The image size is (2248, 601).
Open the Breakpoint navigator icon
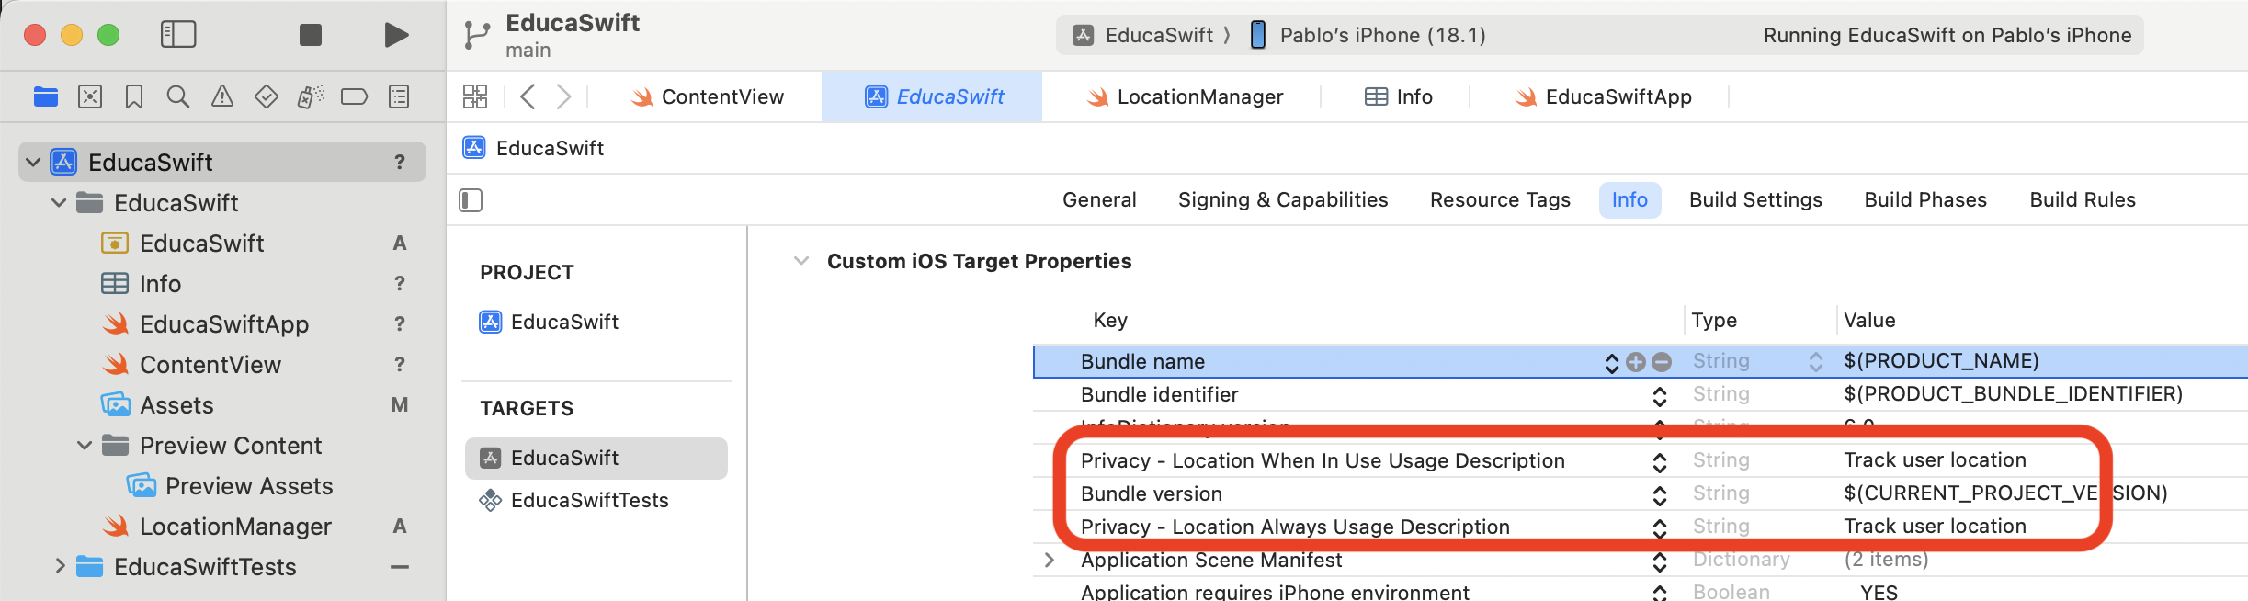354,96
